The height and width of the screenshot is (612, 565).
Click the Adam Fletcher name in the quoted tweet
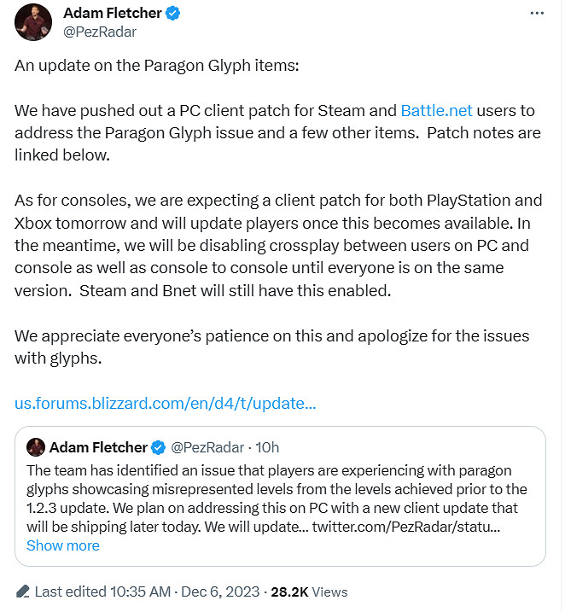tap(98, 447)
